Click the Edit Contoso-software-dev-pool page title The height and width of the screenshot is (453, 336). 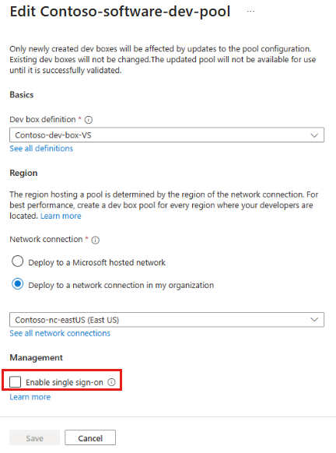click(x=120, y=12)
